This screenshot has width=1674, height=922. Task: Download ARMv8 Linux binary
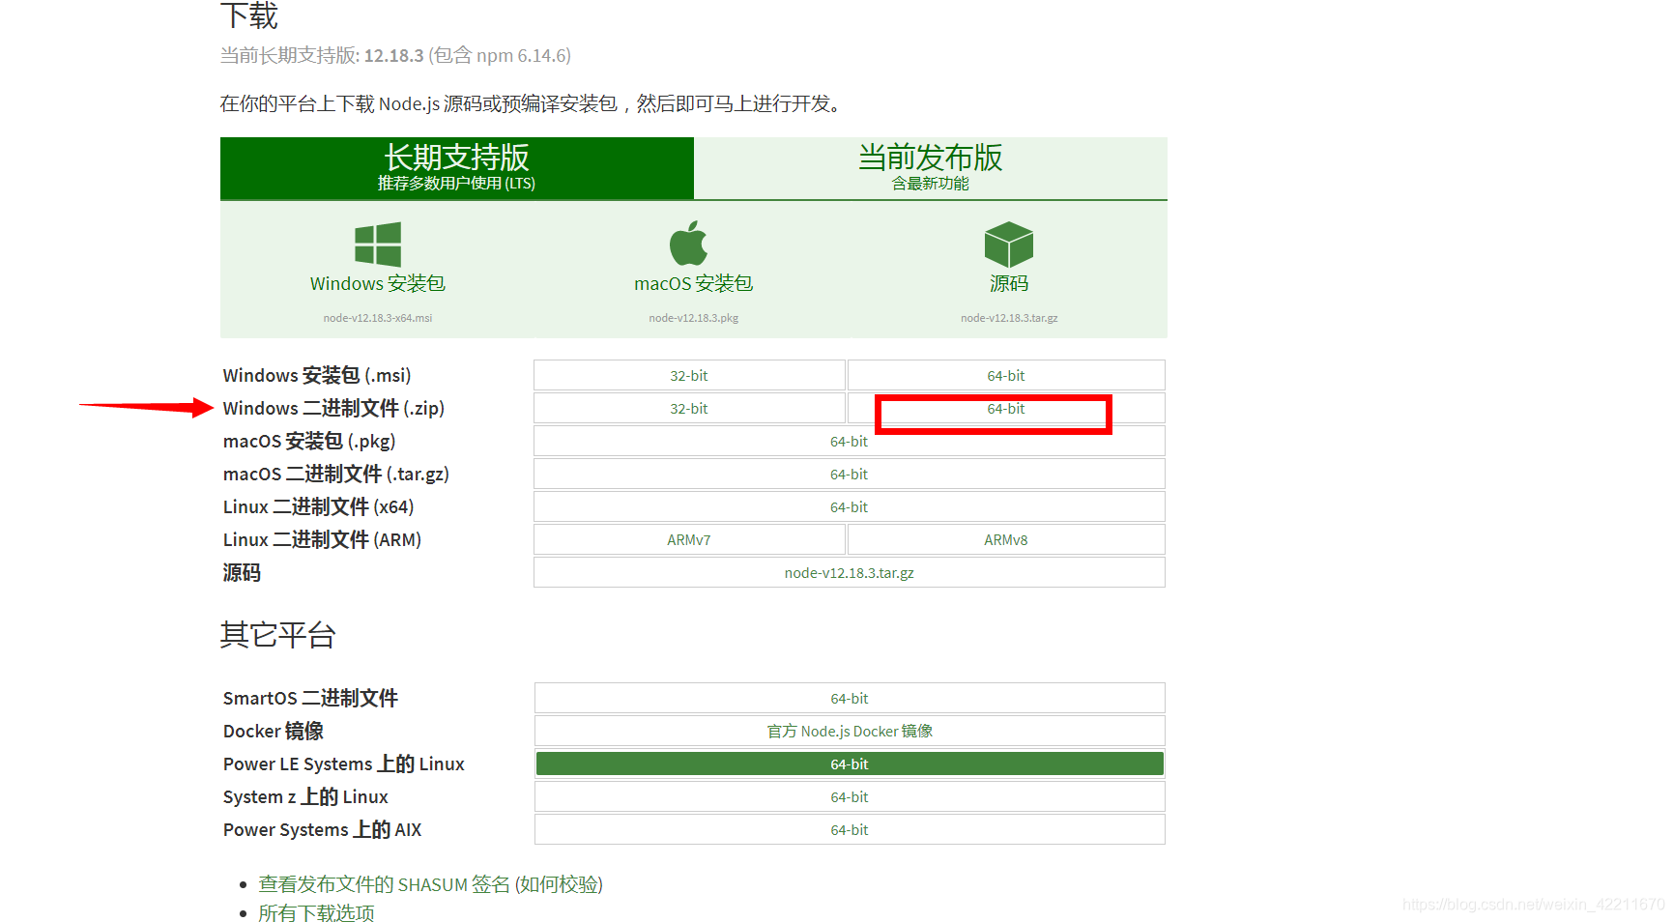coord(1006,539)
